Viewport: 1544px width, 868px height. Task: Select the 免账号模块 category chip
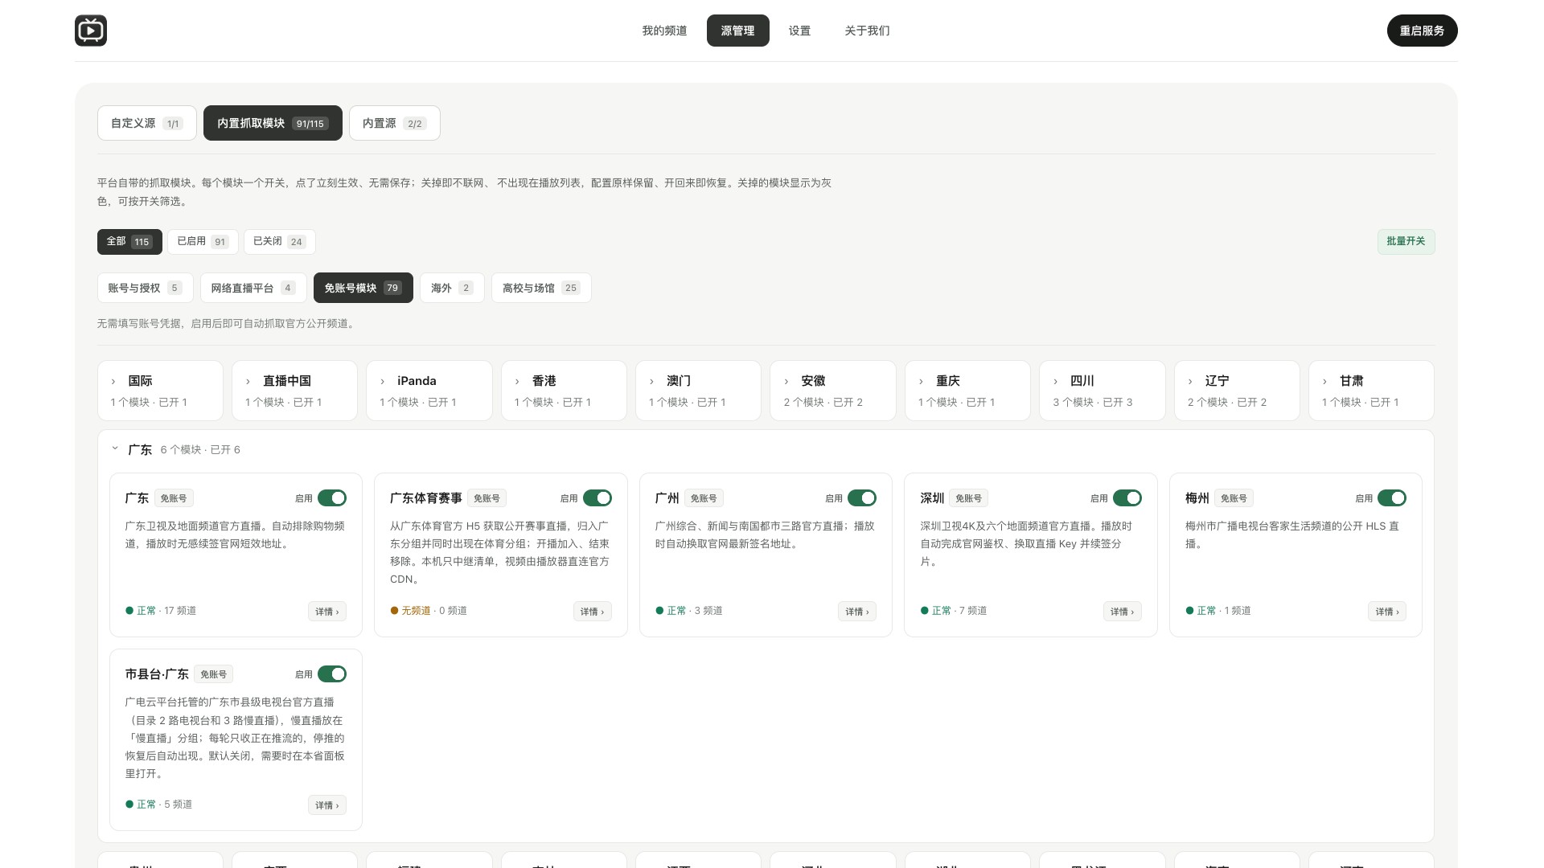pos(363,288)
